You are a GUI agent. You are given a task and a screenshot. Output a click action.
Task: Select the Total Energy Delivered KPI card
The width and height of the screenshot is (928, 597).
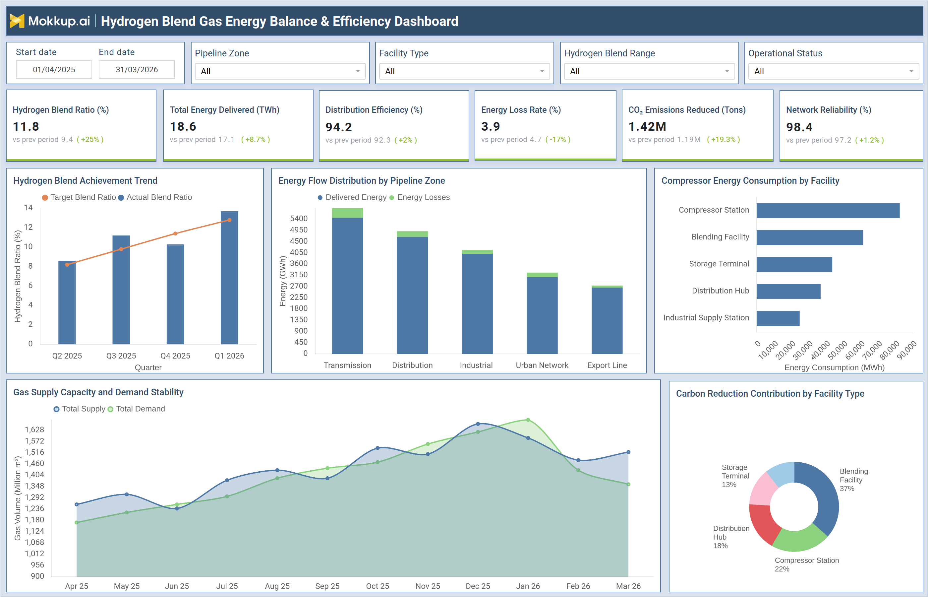click(x=238, y=126)
